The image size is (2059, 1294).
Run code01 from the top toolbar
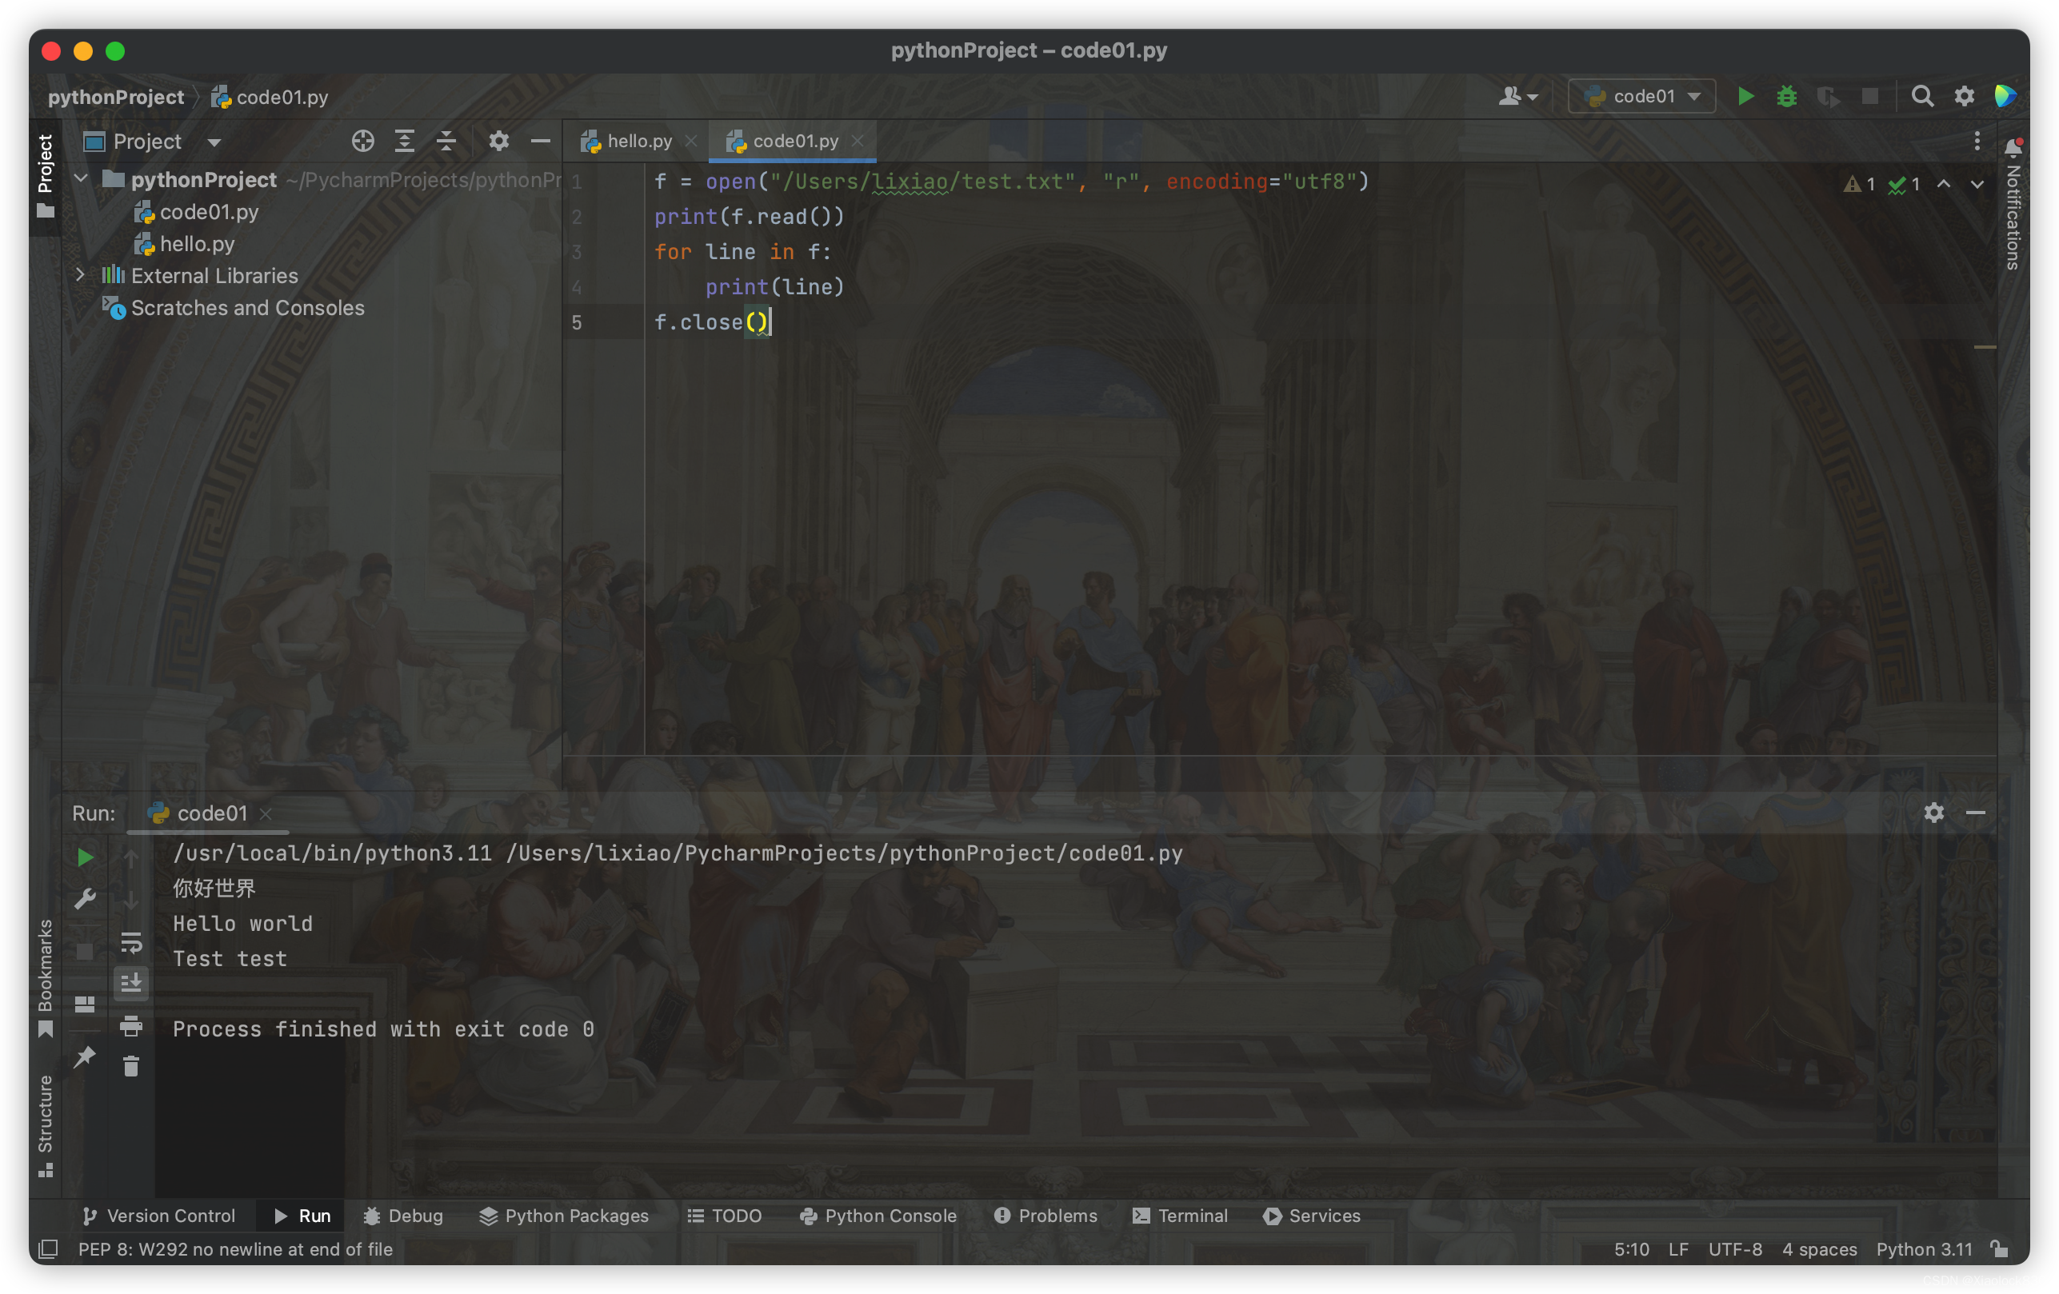[x=1745, y=97]
